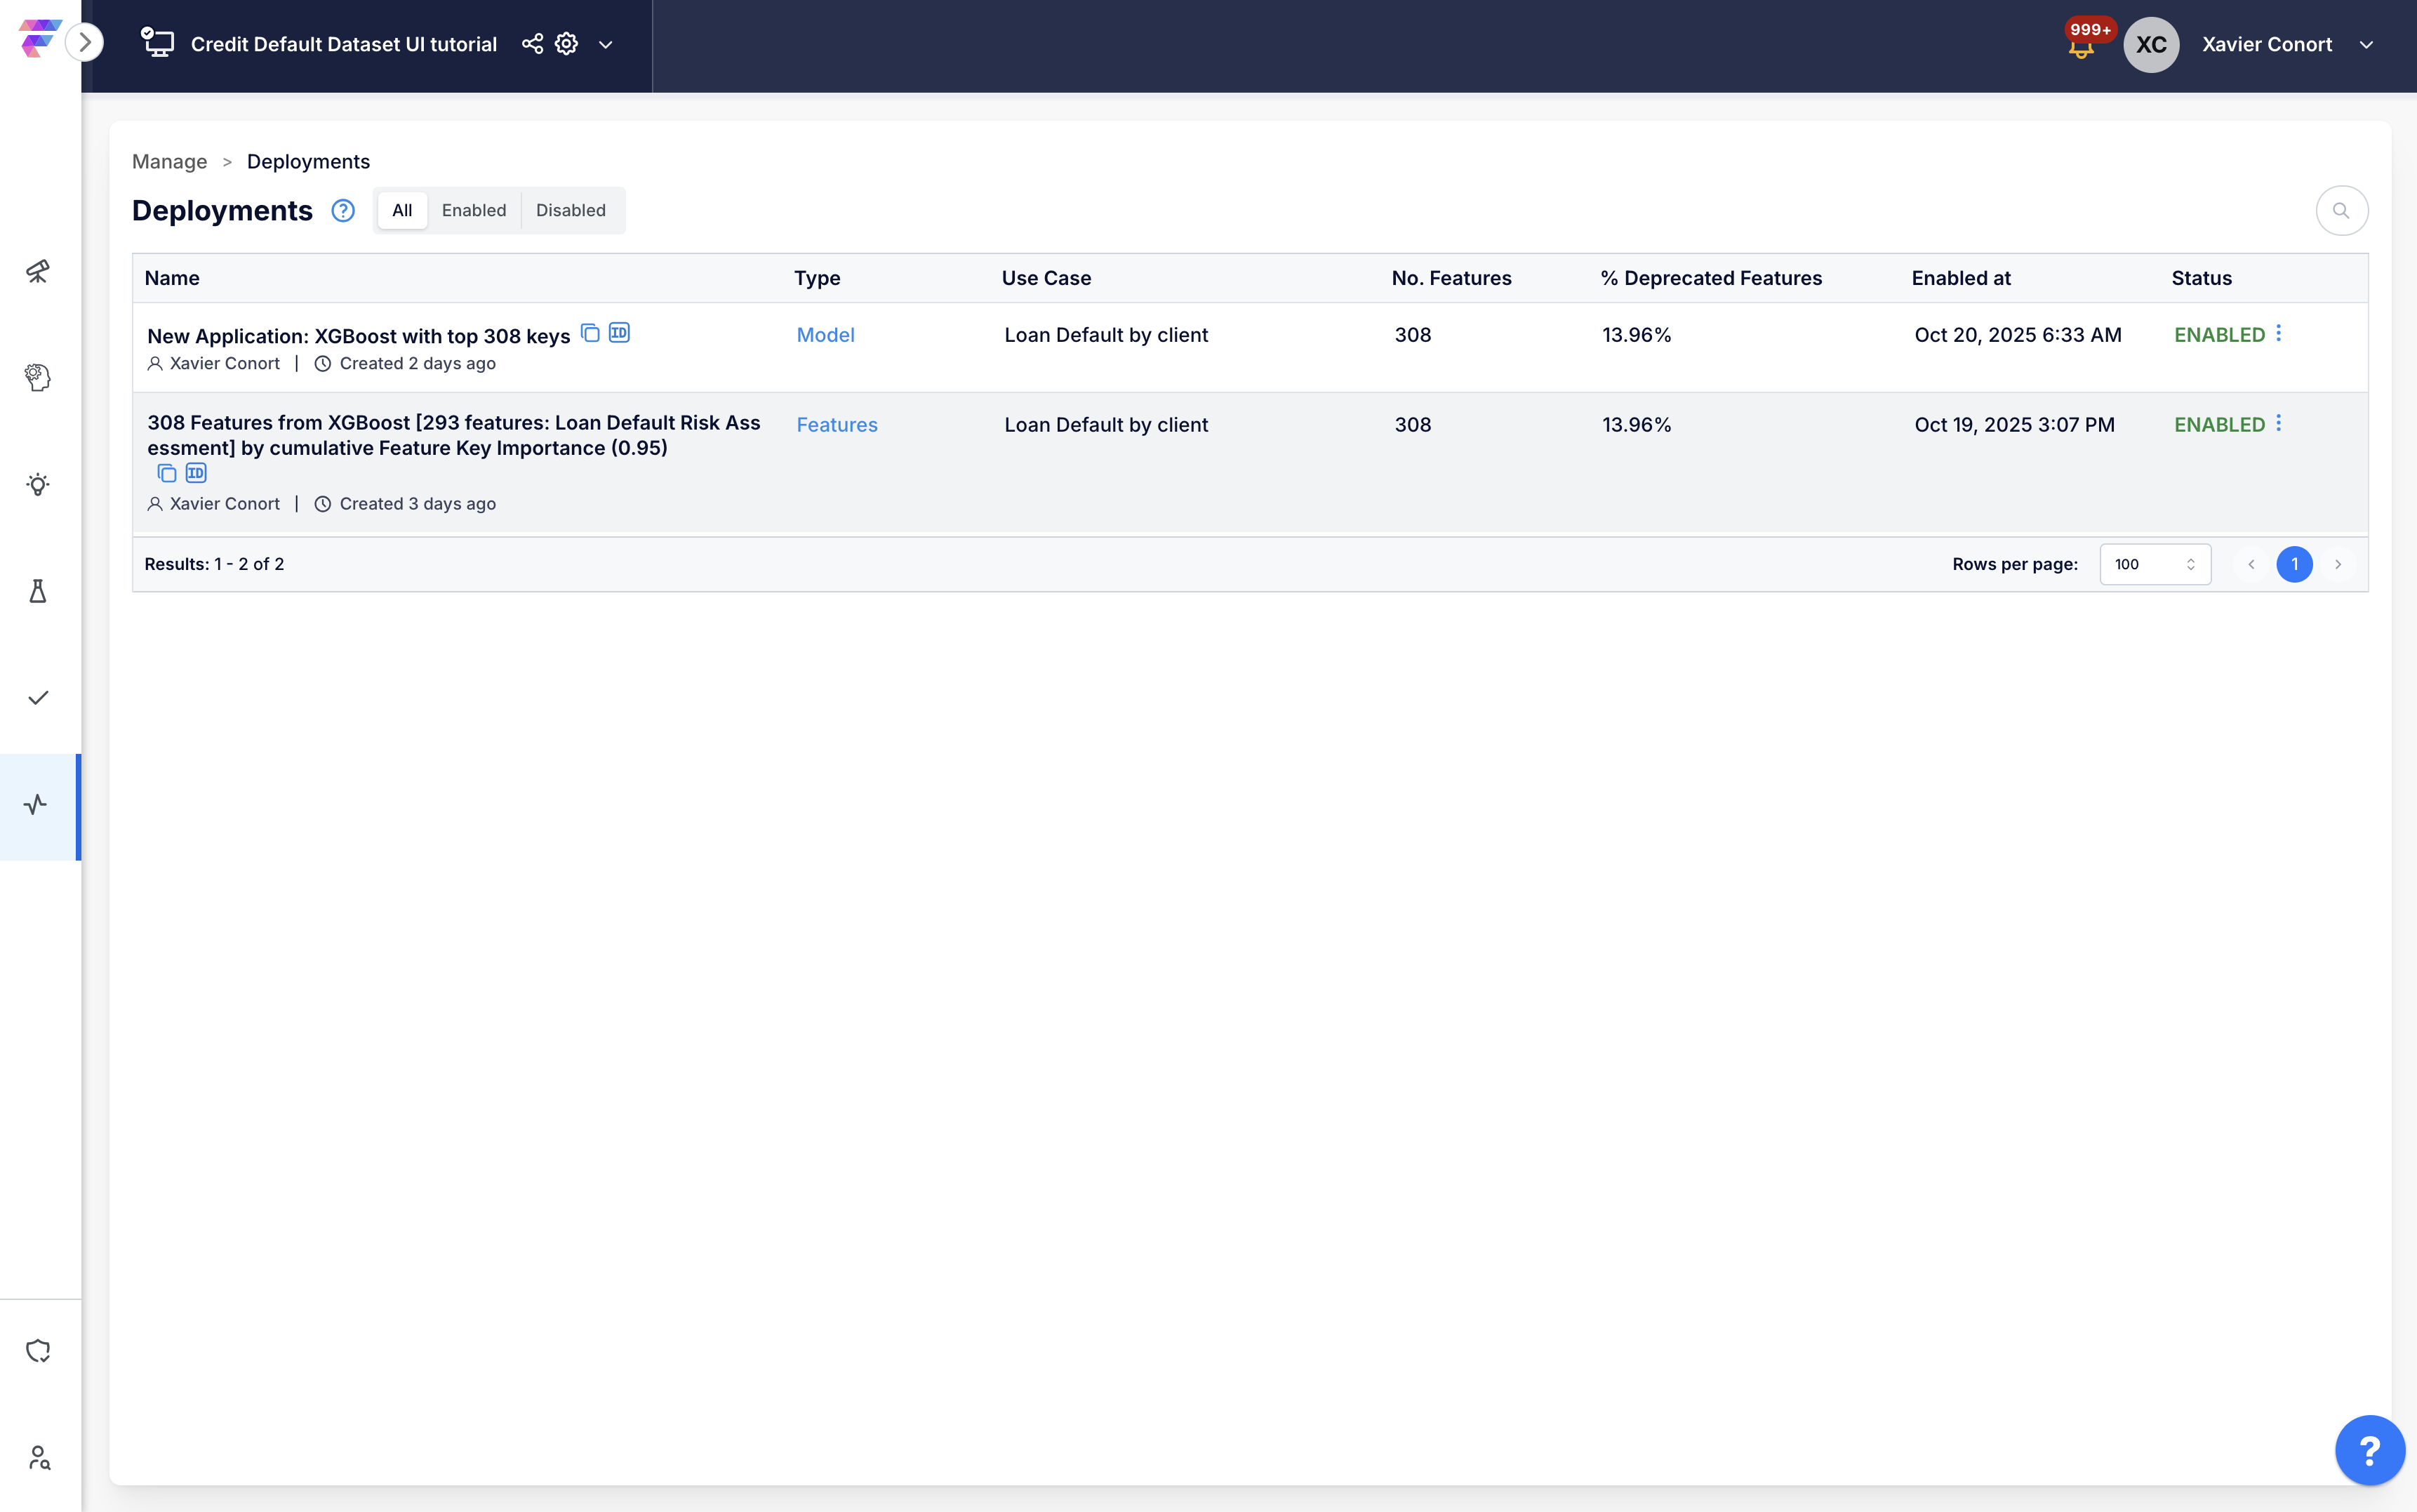Click ID icon for 308 Features deployment
The image size is (2417, 1512).
[196, 473]
